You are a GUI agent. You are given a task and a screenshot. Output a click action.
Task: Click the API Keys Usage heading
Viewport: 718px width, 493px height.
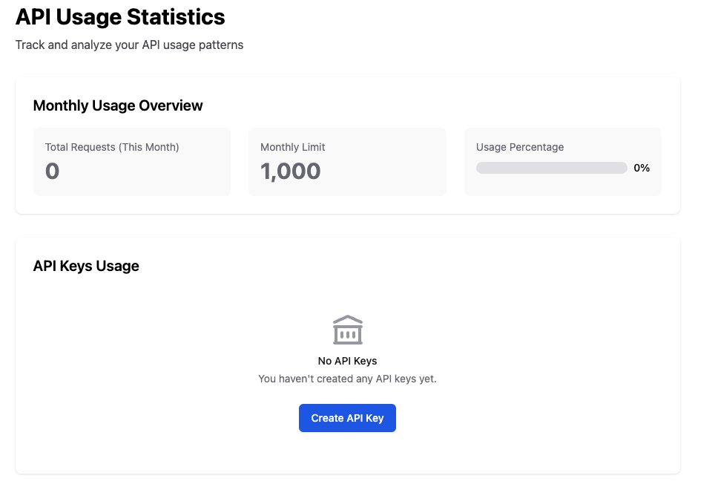click(x=86, y=266)
